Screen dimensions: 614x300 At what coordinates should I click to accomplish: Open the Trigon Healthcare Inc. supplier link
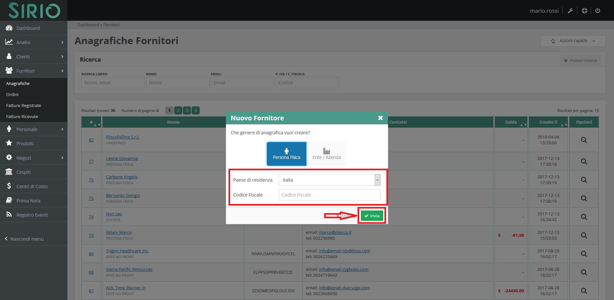click(127, 251)
